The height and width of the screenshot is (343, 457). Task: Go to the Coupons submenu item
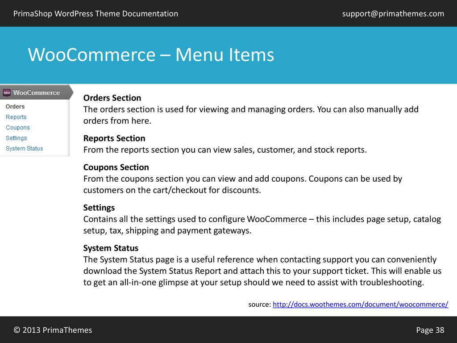(x=18, y=127)
